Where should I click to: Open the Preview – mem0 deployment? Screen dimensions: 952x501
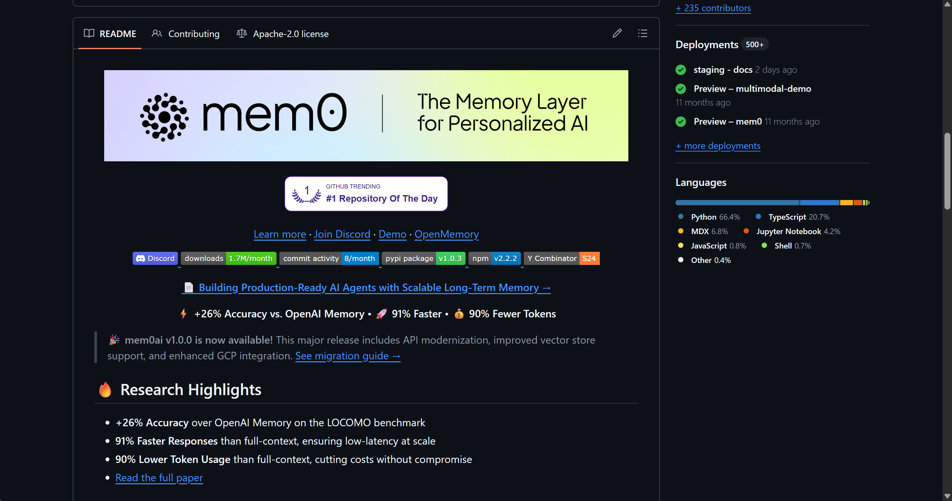pyautogui.click(x=728, y=122)
